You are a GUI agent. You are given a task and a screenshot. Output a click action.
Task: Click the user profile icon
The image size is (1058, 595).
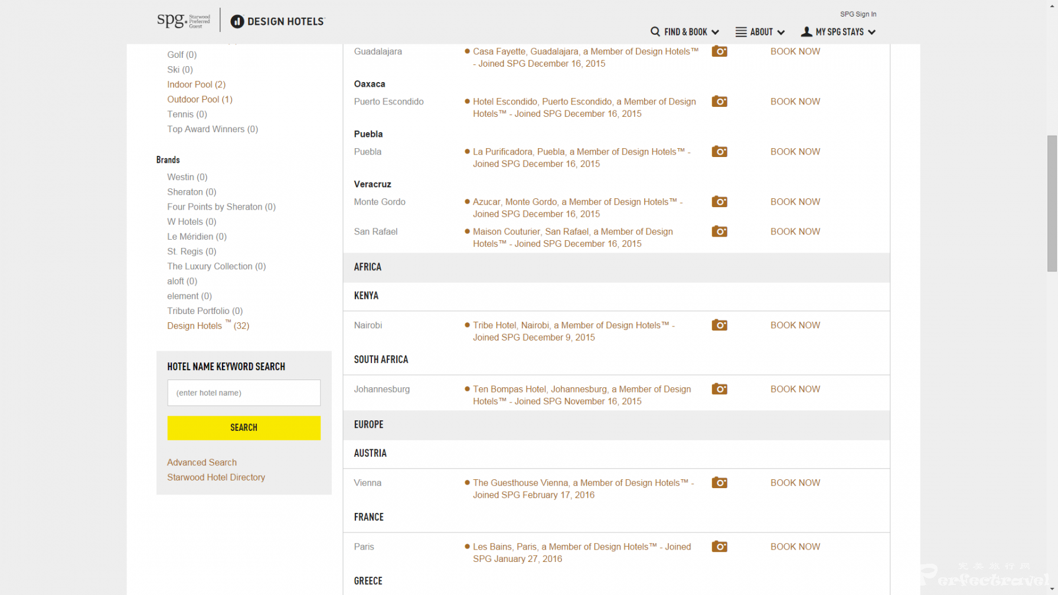[806, 32]
